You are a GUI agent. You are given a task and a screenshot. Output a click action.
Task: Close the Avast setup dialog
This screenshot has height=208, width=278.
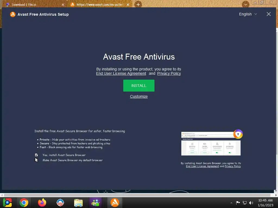[268, 14]
